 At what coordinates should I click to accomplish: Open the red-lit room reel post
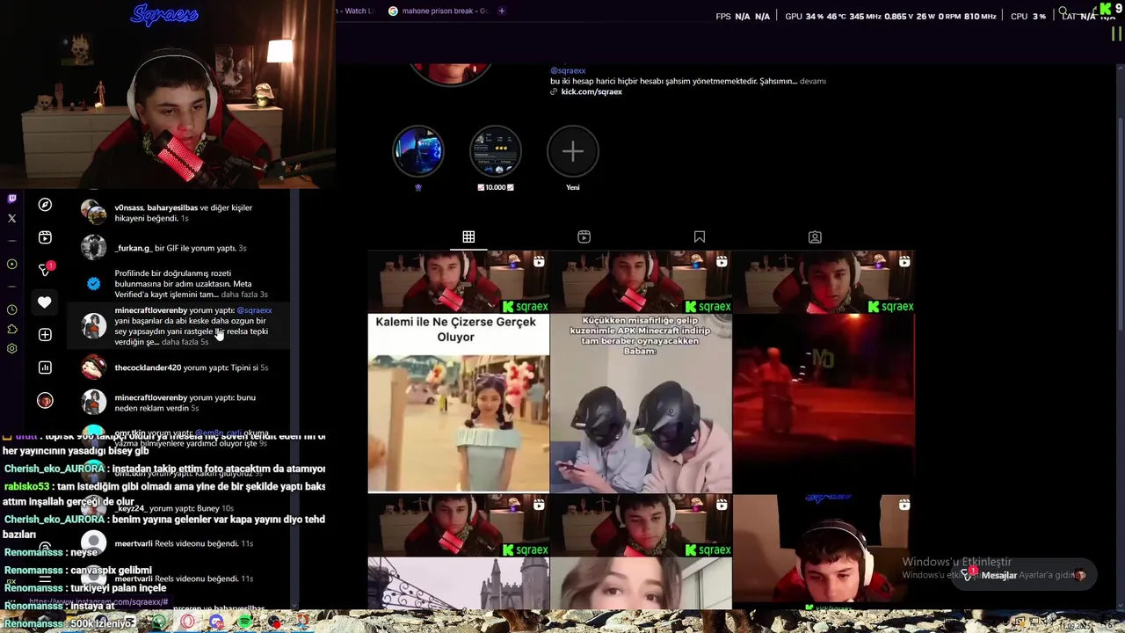(x=824, y=371)
